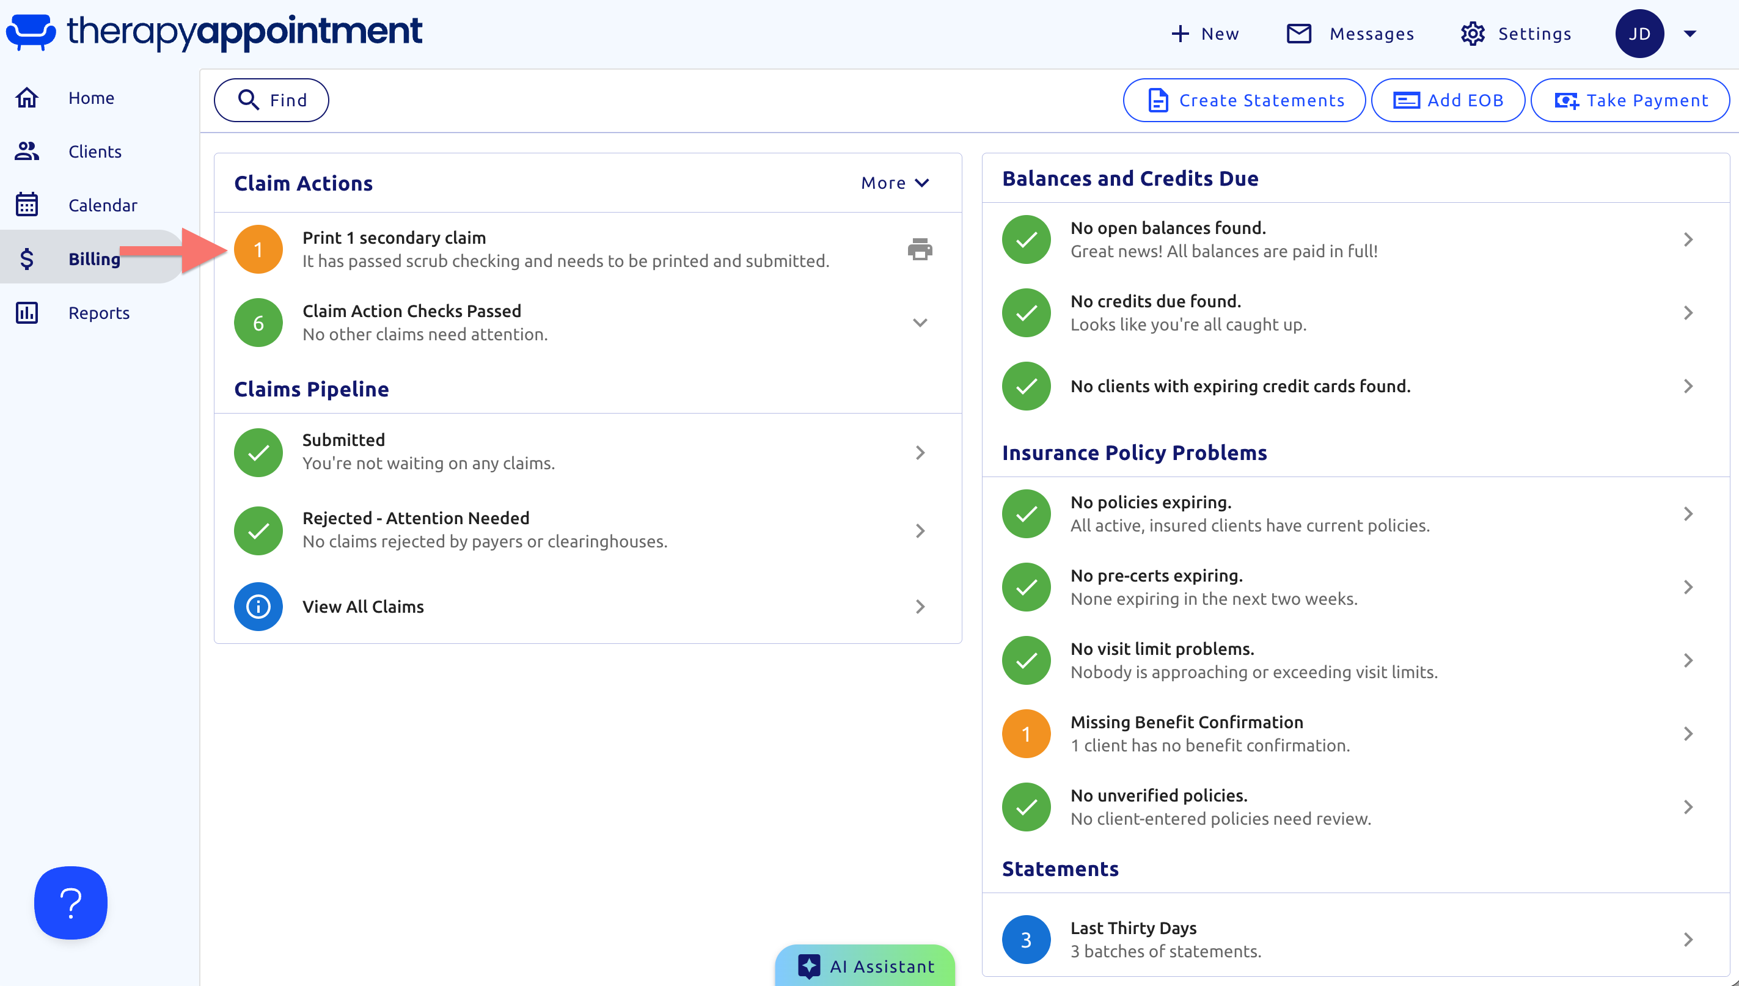Open Calendar from the sidebar
The image size is (1739, 986).
click(x=103, y=205)
